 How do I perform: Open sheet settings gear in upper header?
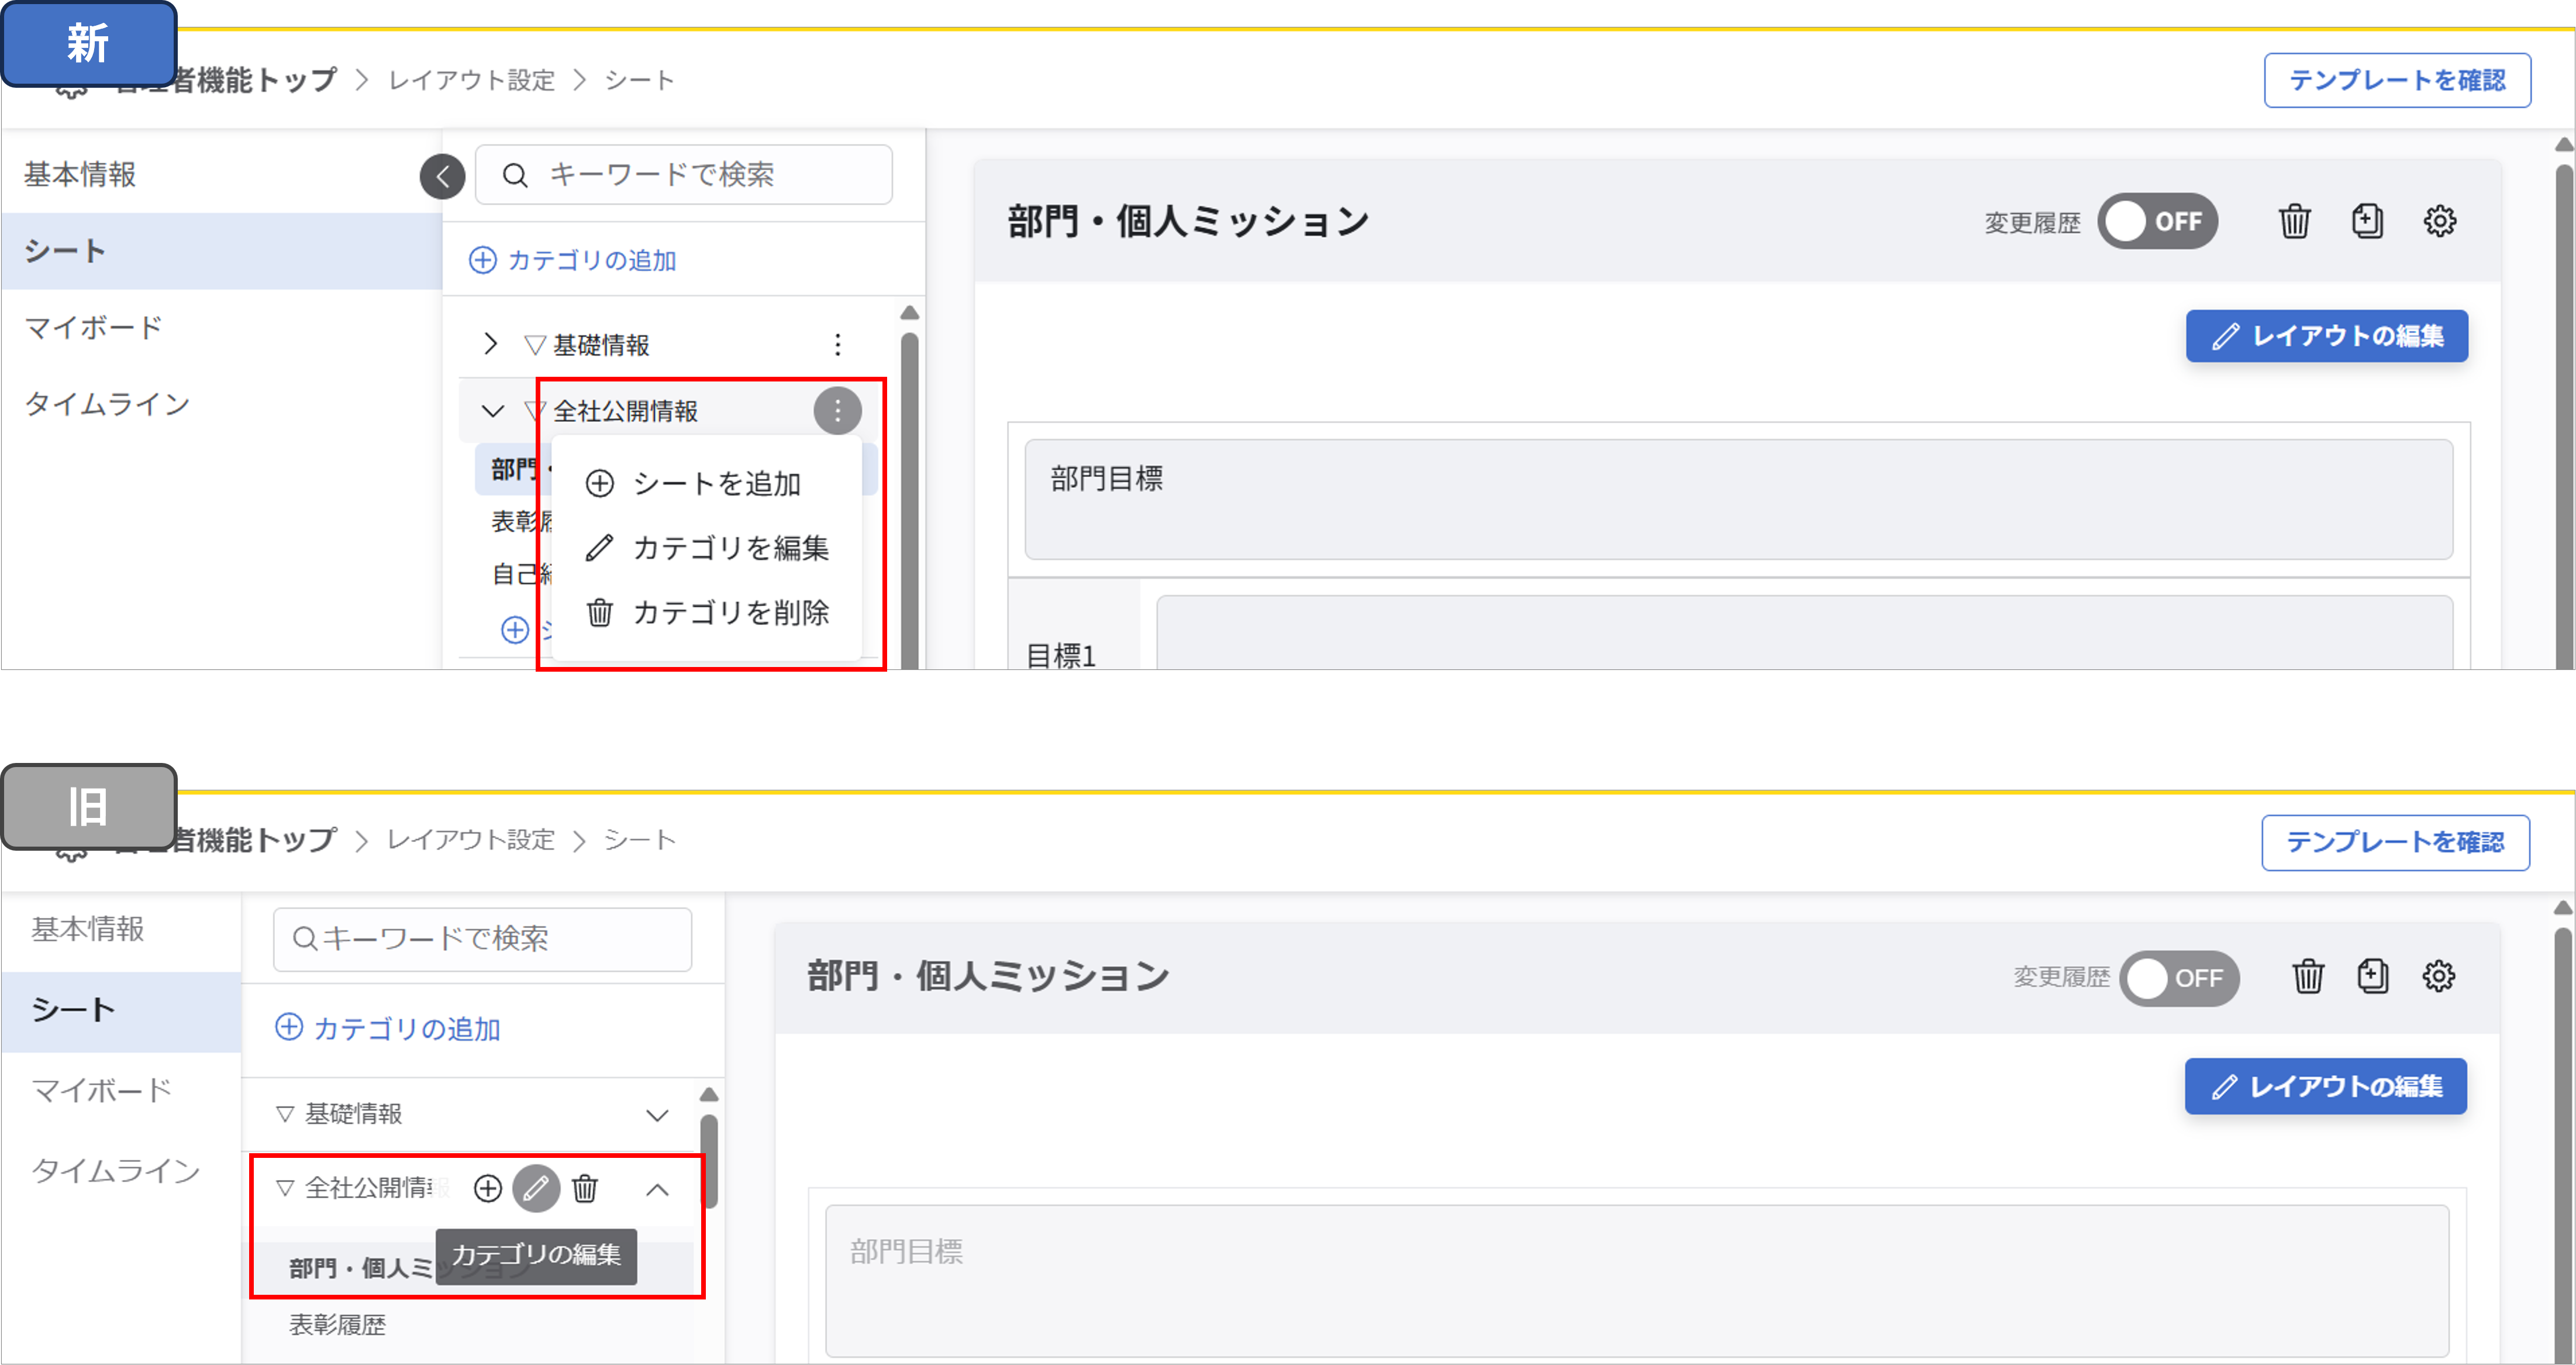point(2439,221)
